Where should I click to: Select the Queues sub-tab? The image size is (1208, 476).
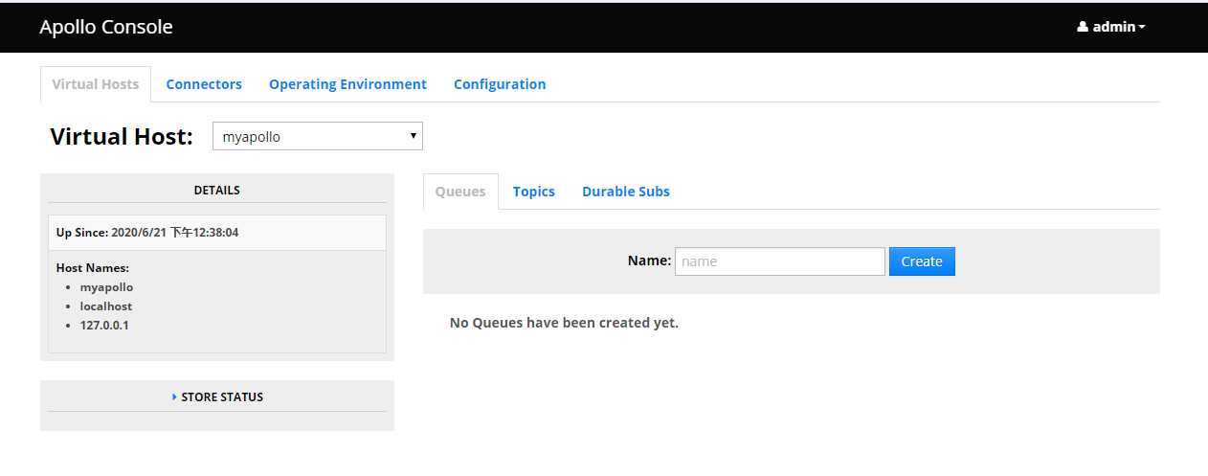[x=460, y=192]
